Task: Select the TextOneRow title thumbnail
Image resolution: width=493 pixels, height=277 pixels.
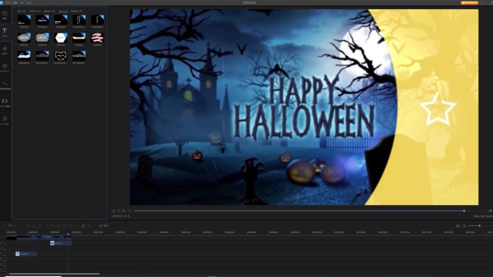Action: click(97, 20)
